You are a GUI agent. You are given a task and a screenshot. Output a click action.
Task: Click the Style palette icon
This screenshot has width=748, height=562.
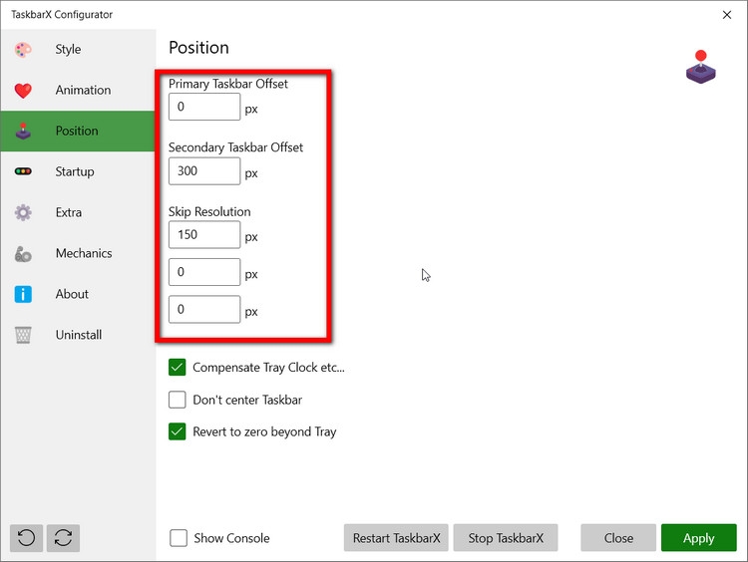(23, 50)
